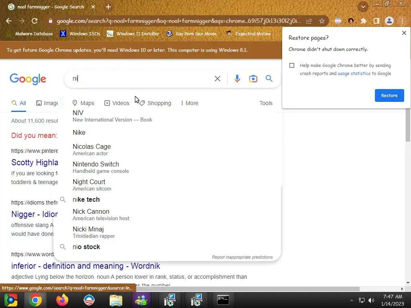Choose the nio stock suggestion
Image resolution: width=411 pixels, height=308 pixels.
click(x=167, y=247)
